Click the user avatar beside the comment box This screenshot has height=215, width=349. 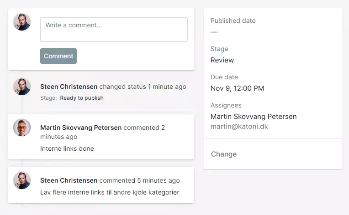[22, 22]
